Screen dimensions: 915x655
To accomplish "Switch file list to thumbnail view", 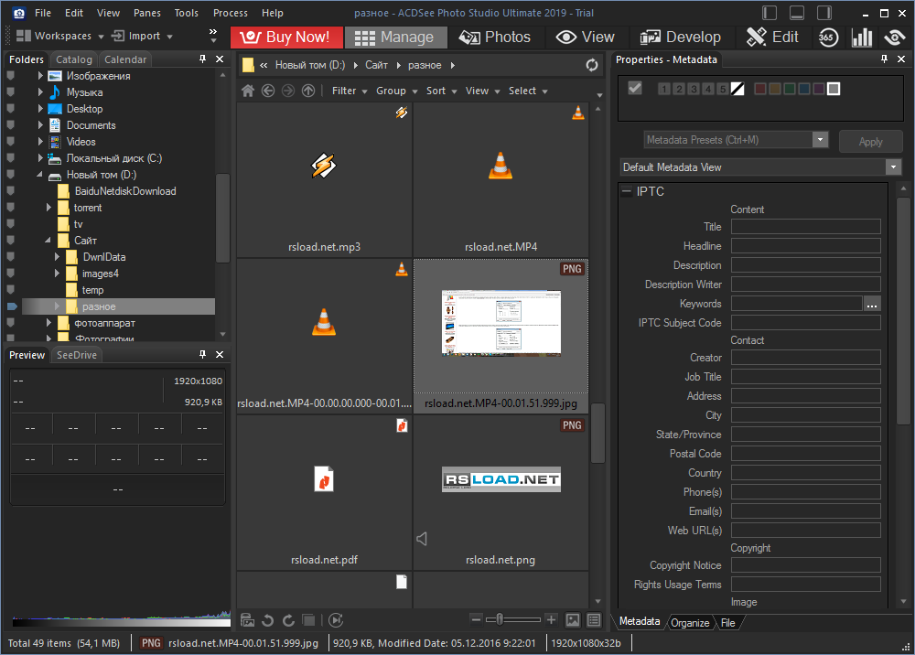I will (573, 620).
